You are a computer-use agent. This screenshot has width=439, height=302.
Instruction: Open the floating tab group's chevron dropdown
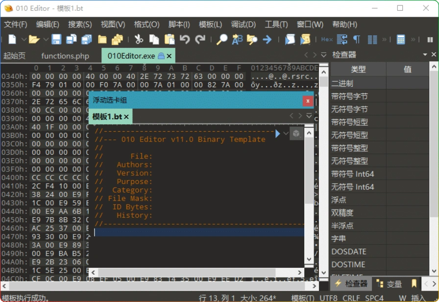tap(310, 116)
